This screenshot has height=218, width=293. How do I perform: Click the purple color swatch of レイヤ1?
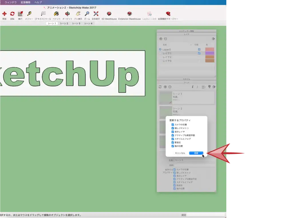[209, 53]
